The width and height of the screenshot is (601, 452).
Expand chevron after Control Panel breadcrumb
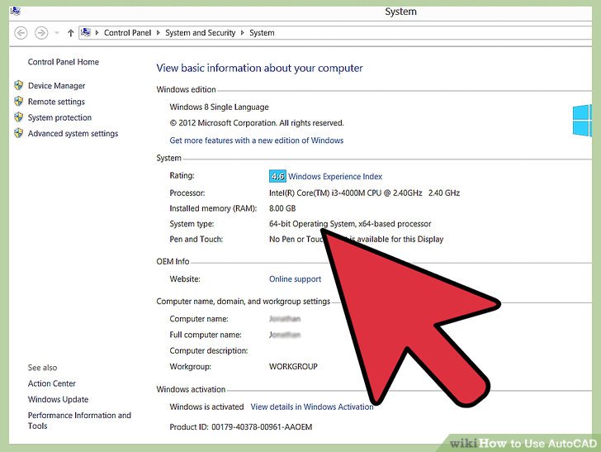click(159, 33)
